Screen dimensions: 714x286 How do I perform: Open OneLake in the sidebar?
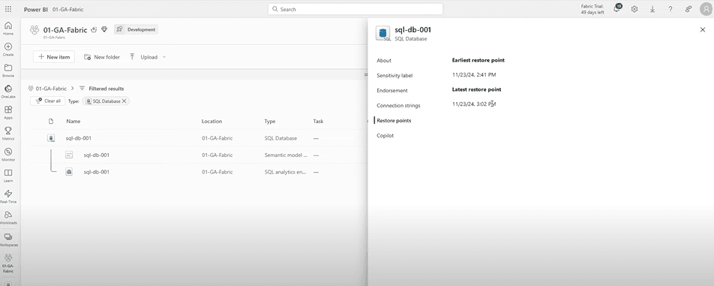click(x=8, y=91)
